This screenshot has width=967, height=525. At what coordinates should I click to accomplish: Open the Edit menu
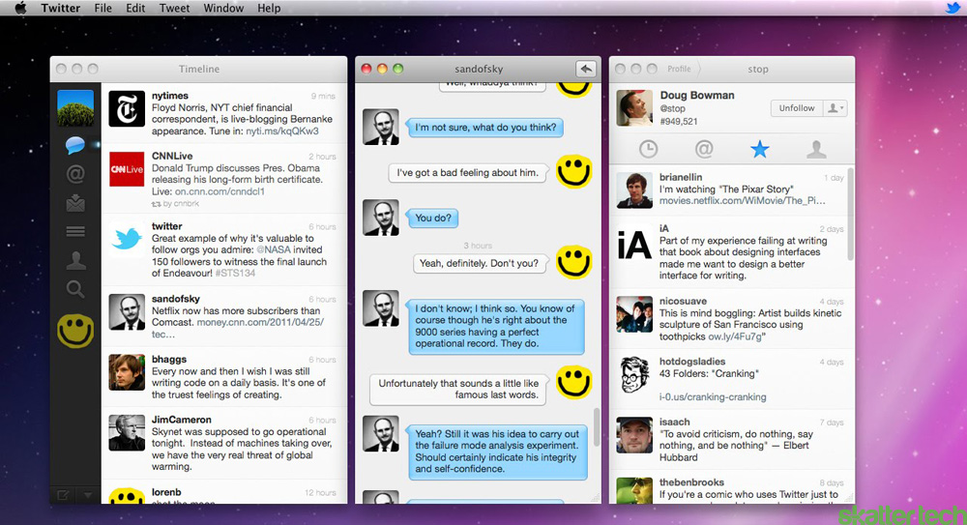point(135,8)
